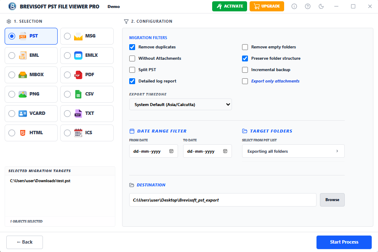Image resolution: width=378 pixels, height=252 pixels.
Task: Click the destination path text field
Action: tap(223, 200)
